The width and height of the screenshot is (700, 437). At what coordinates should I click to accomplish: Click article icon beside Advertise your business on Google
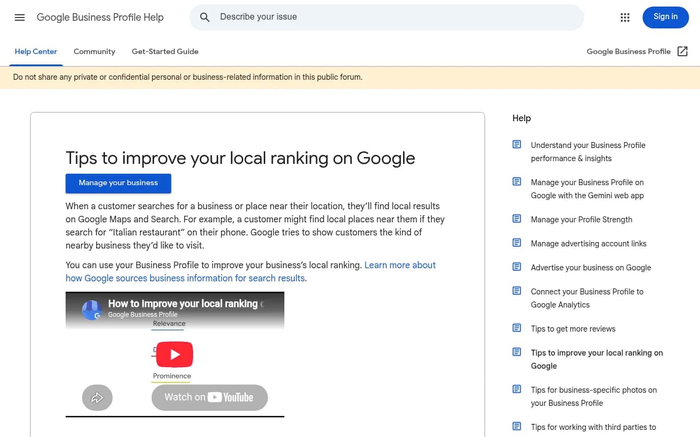tap(517, 267)
